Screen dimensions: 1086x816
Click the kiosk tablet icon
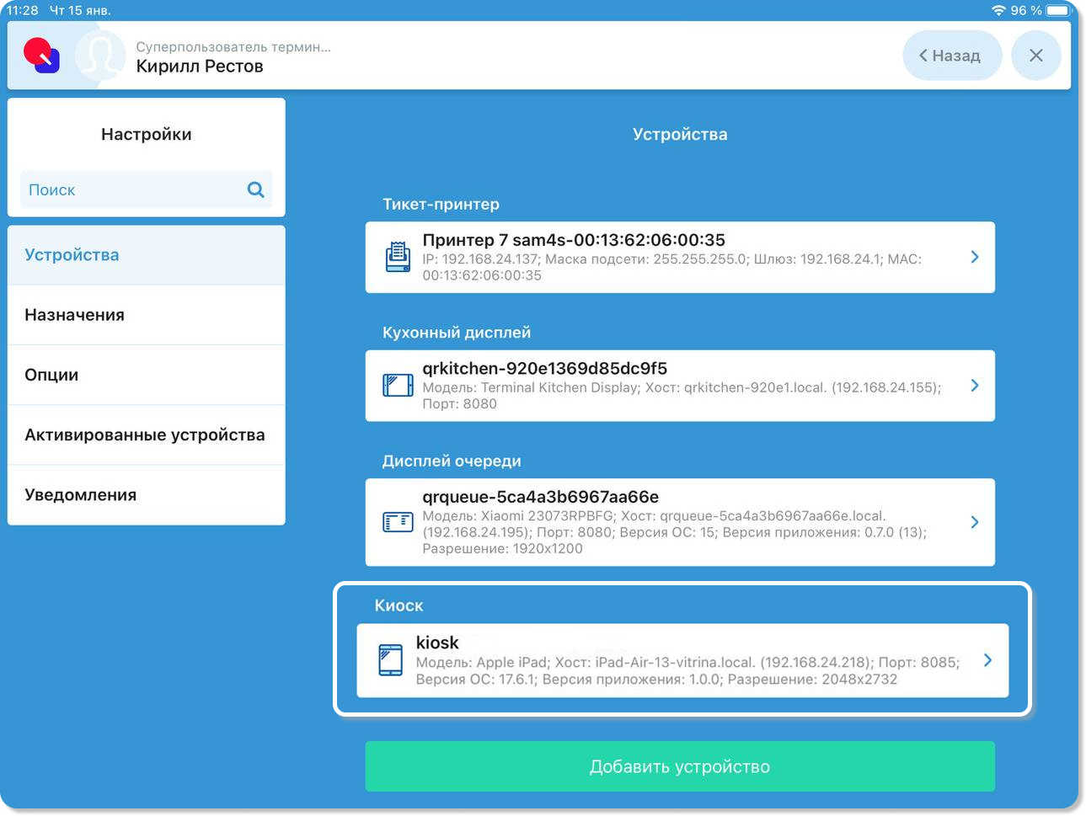click(x=390, y=660)
